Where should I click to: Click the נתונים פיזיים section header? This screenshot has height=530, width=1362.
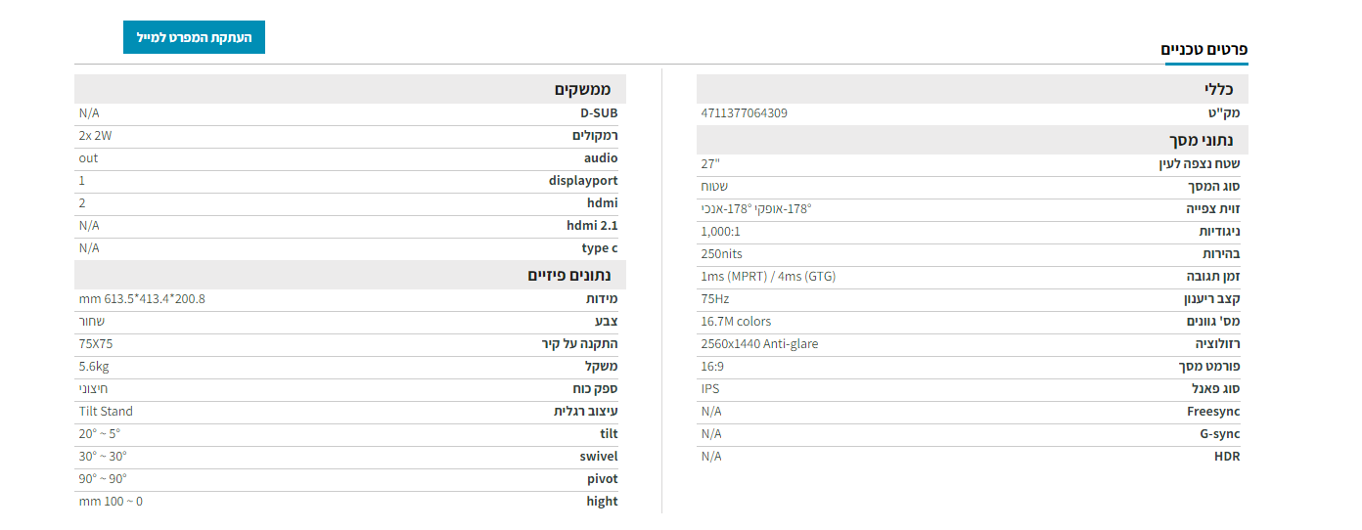pos(350,275)
